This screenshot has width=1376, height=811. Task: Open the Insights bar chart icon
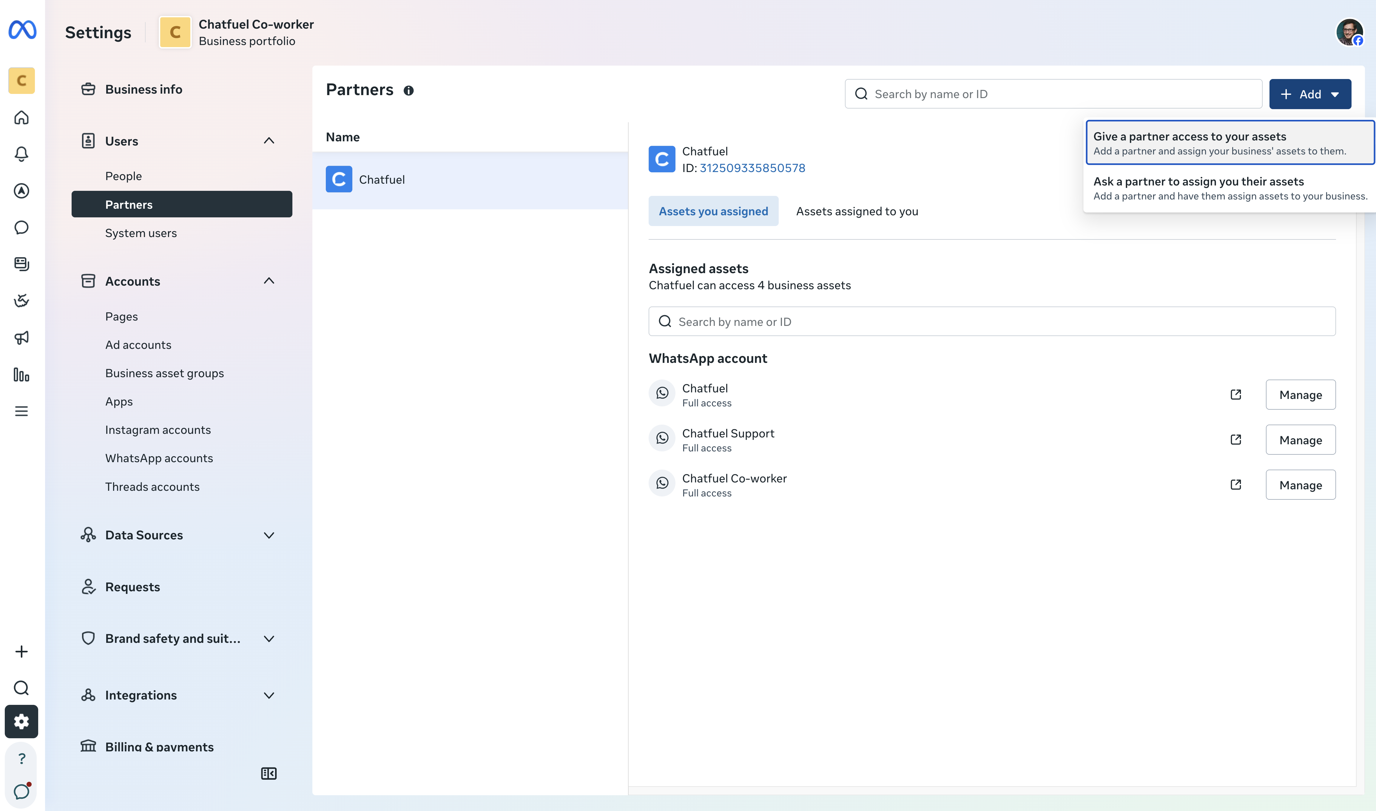tap(21, 374)
